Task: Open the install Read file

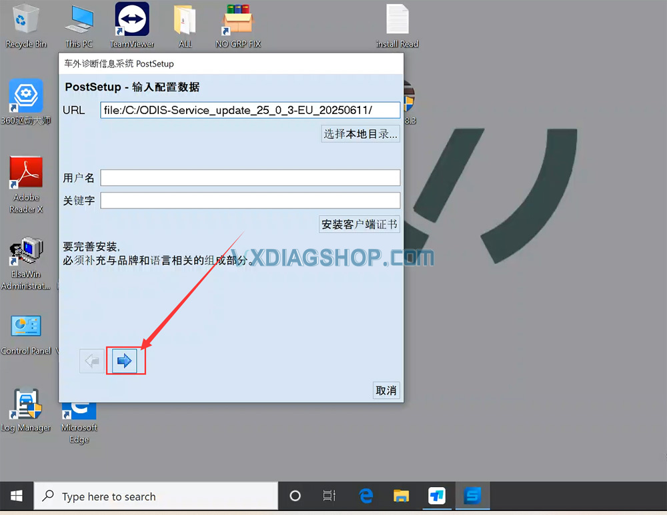Action: (397, 20)
